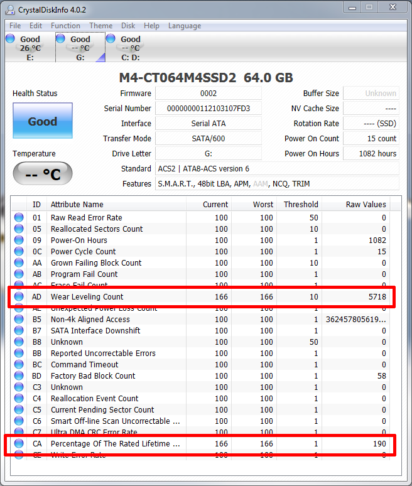
Task: Click the Interface field showing Serial ATA
Action: click(x=209, y=123)
